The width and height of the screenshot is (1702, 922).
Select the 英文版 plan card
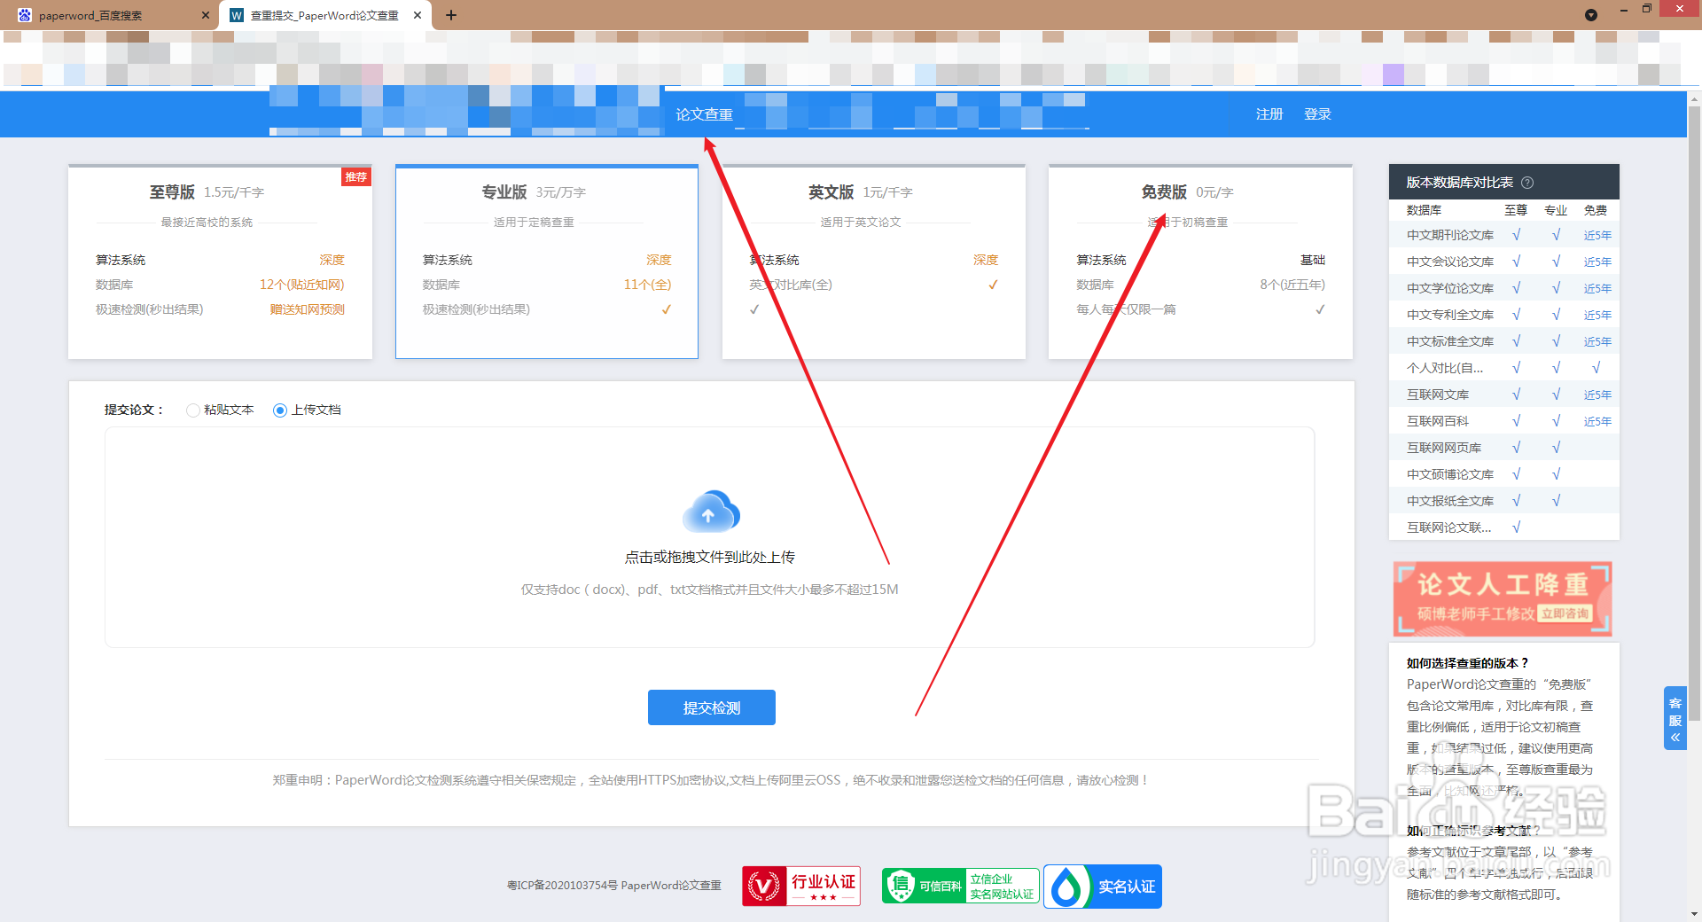click(874, 262)
